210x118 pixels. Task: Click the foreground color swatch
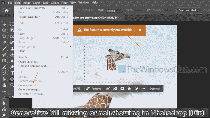pos(7,97)
